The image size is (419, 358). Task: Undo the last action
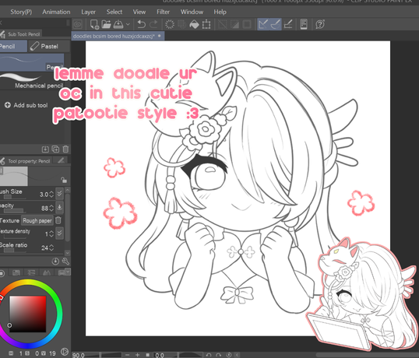click(x=142, y=25)
